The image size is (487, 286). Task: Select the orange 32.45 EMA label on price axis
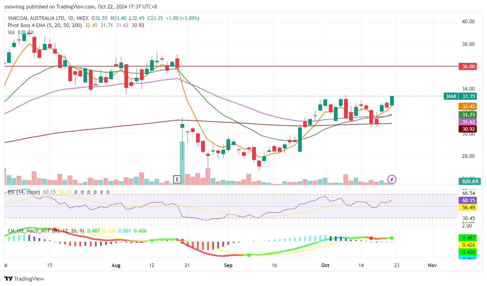(468, 106)
